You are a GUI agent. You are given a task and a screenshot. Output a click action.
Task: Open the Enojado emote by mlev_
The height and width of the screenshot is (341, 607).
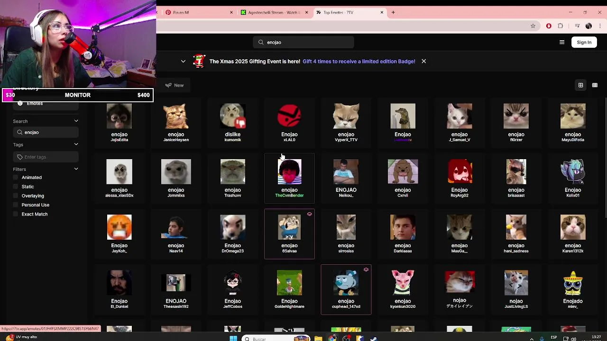click(x=573, y=289)
